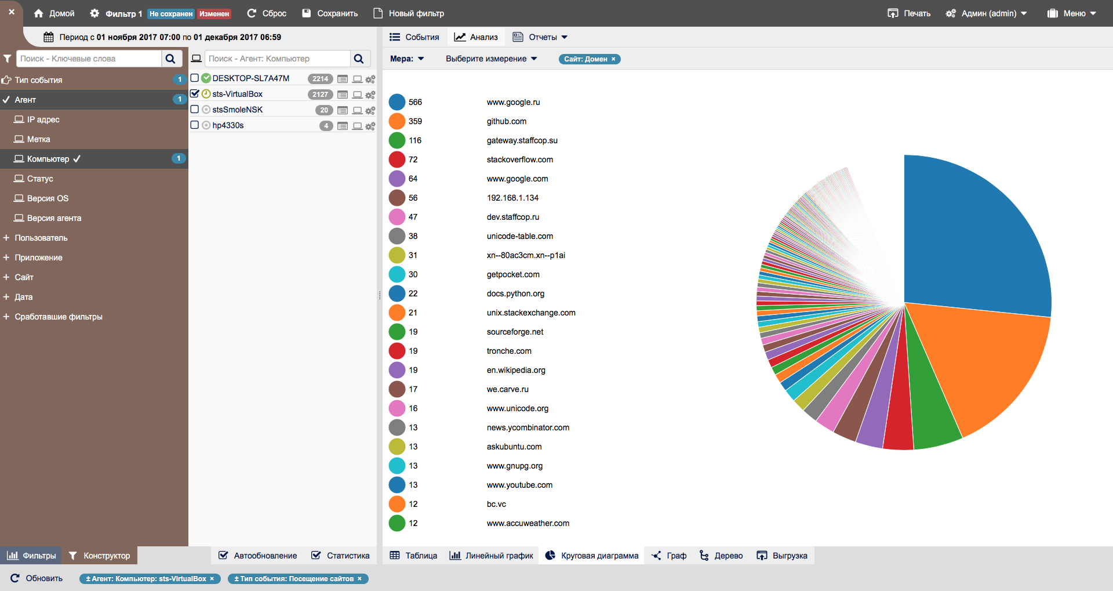Check the hp4330s agent checkbox

click(195, 125)
